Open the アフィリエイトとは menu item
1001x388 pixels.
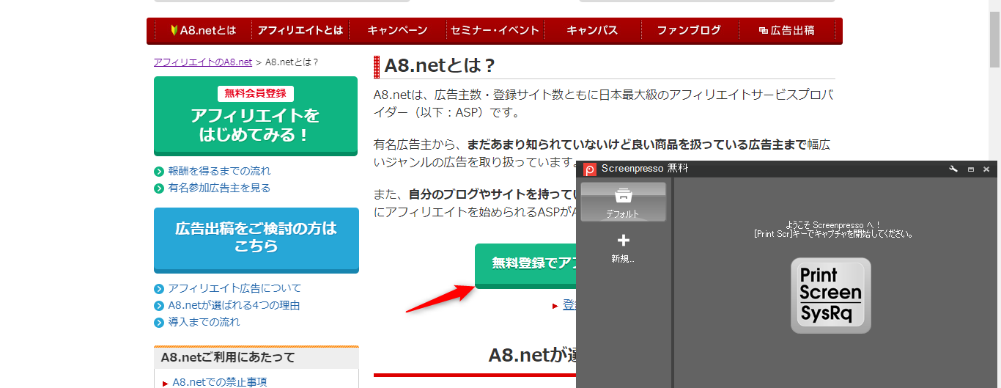[x=300, y=31]
